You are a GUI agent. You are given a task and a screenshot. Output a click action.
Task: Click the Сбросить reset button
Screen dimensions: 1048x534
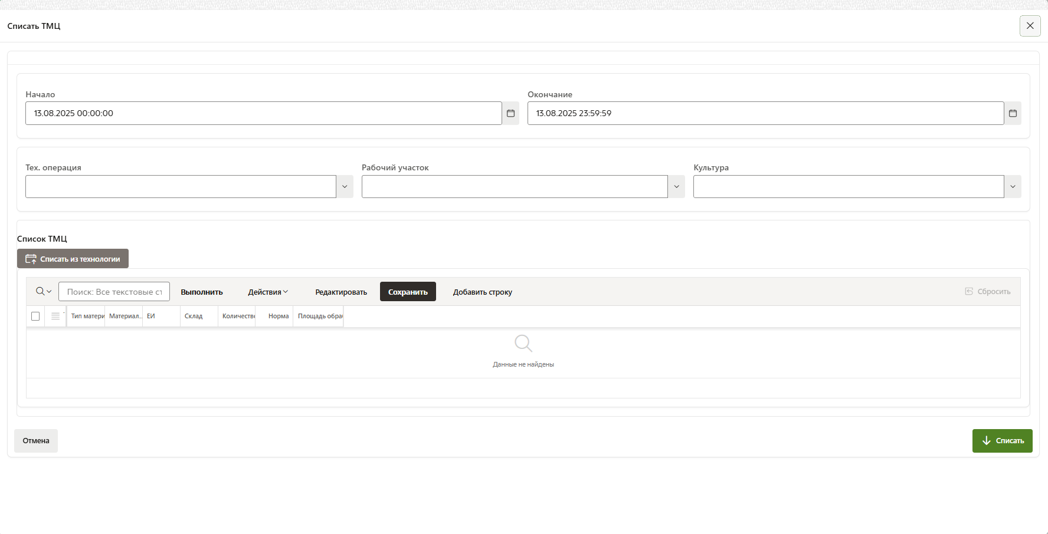(987, 292)
